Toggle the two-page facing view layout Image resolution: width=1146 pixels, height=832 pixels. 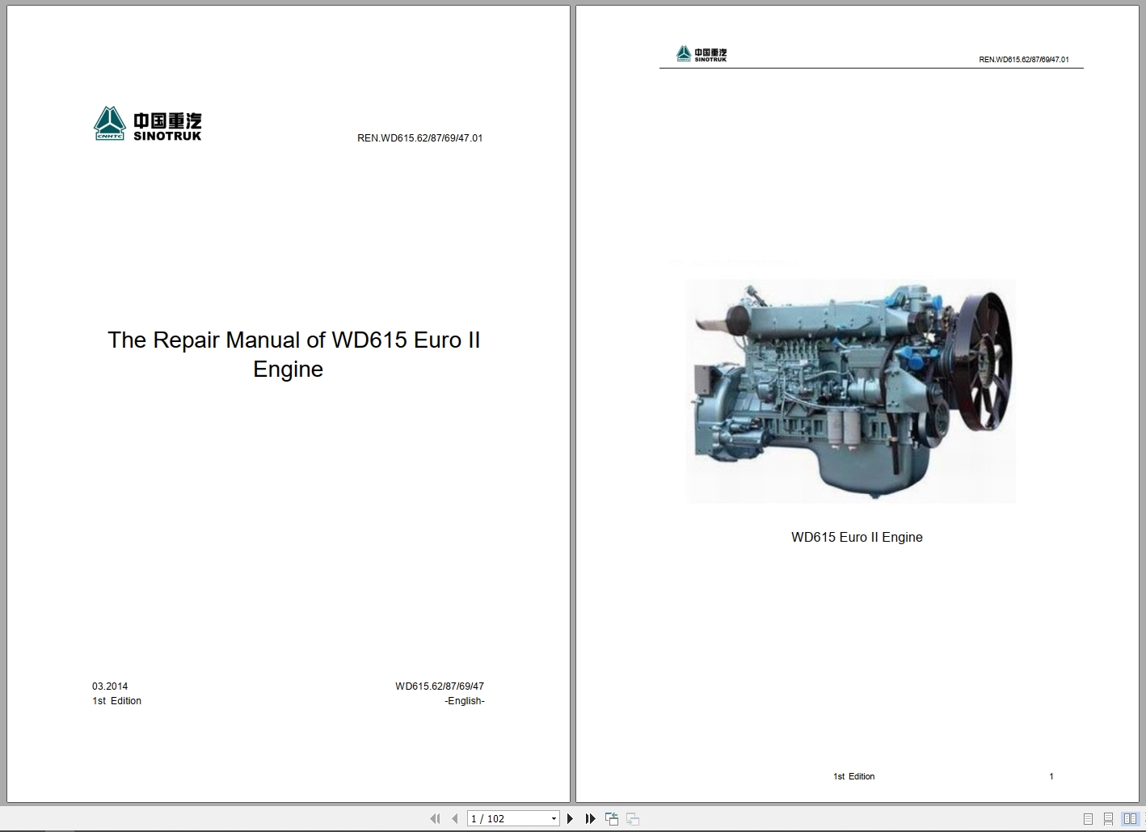[x=1131, y=818]
